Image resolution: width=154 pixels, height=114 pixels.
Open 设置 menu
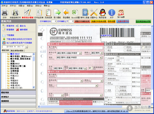[x=21, y=6]
